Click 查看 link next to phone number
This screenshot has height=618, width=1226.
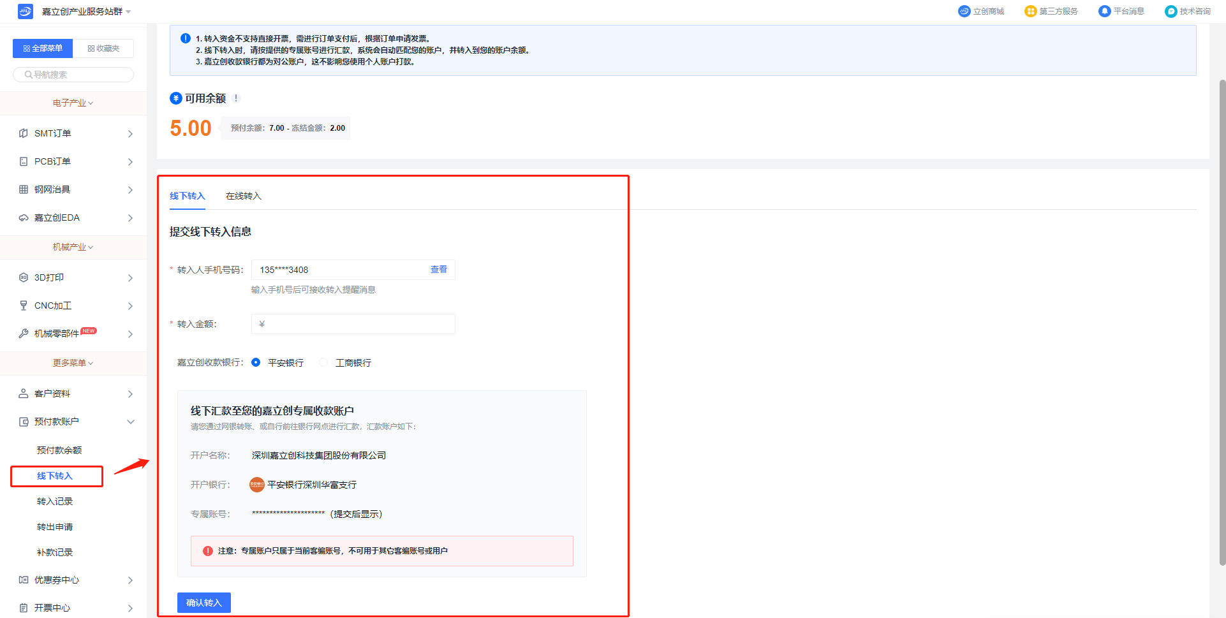pos(438,270)
